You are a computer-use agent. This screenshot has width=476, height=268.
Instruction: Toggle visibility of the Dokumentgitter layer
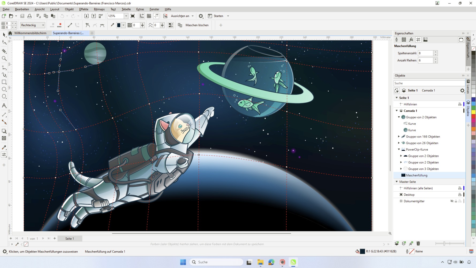(452, 201)
